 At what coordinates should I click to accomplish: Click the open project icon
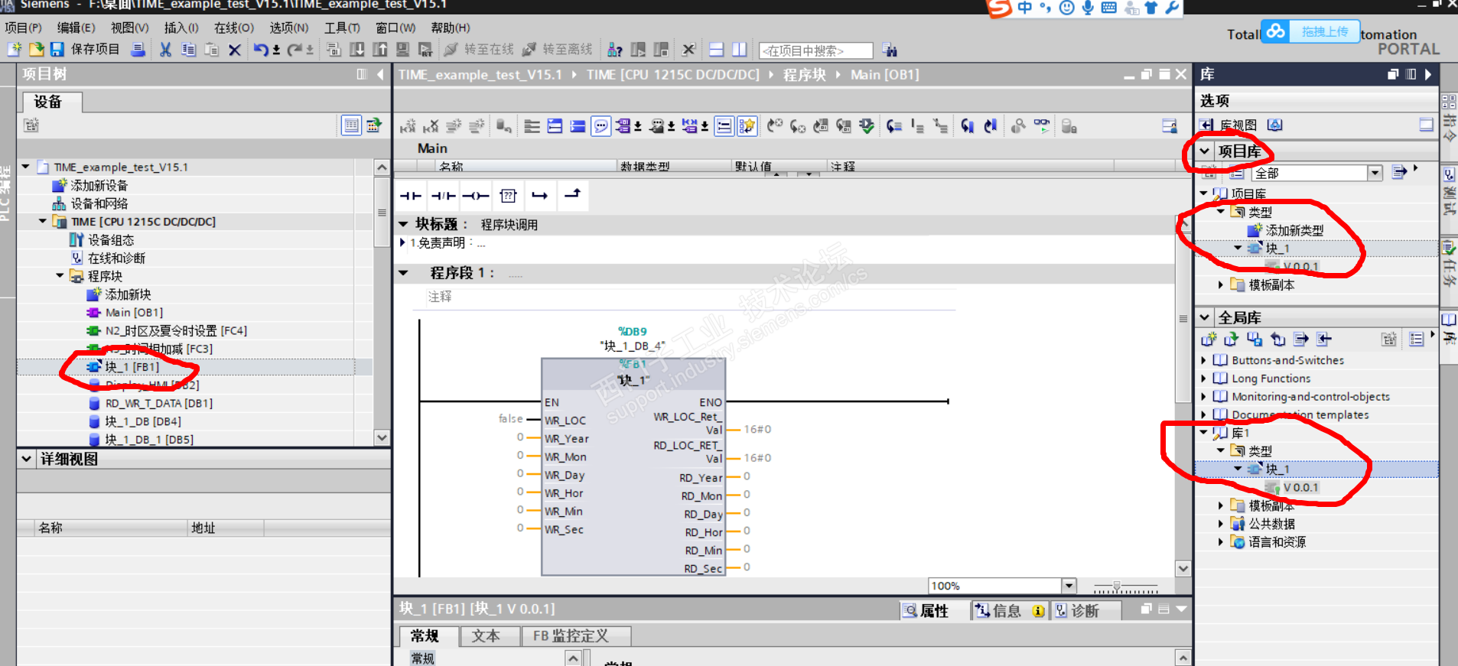pos(36,50)
